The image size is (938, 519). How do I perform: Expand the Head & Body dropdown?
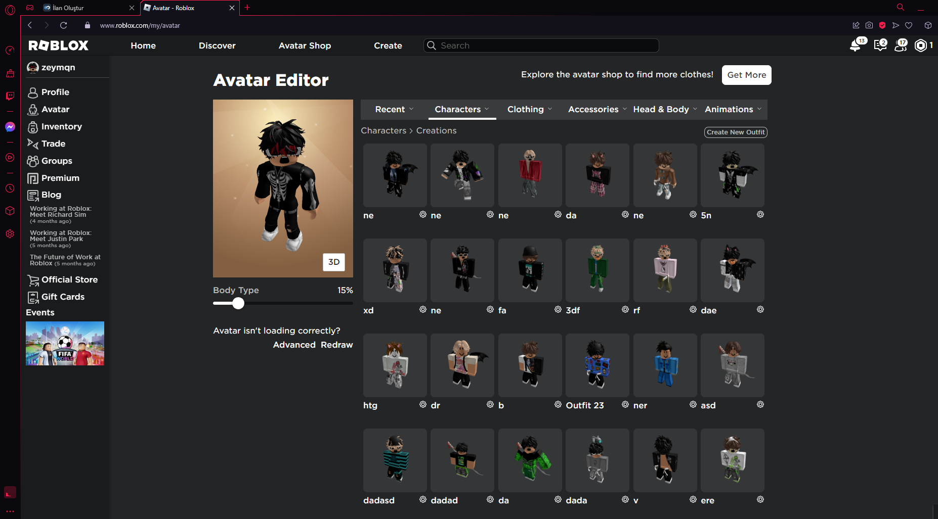pos(665,109)
